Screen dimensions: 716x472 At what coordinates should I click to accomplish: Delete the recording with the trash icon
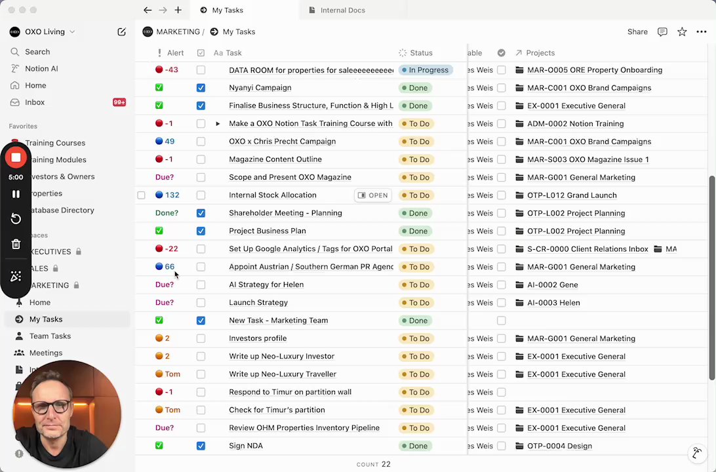(x=16, y=244)
